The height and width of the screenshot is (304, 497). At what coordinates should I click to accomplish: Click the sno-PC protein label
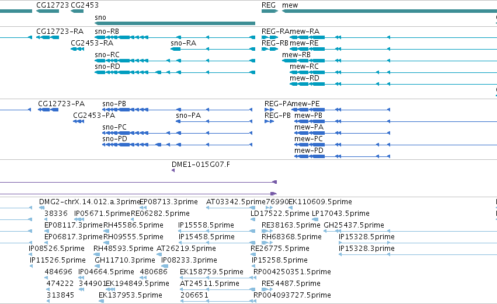(x=114, y=127)
